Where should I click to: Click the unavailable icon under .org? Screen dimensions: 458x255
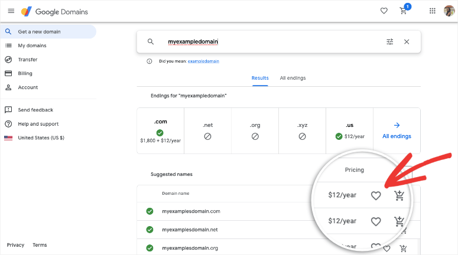click(255, 136)
